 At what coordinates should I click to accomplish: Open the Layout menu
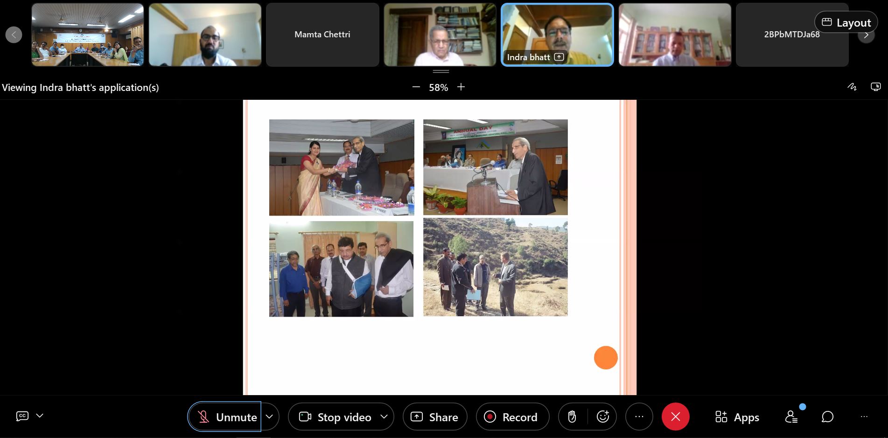[x=846, y=22]
